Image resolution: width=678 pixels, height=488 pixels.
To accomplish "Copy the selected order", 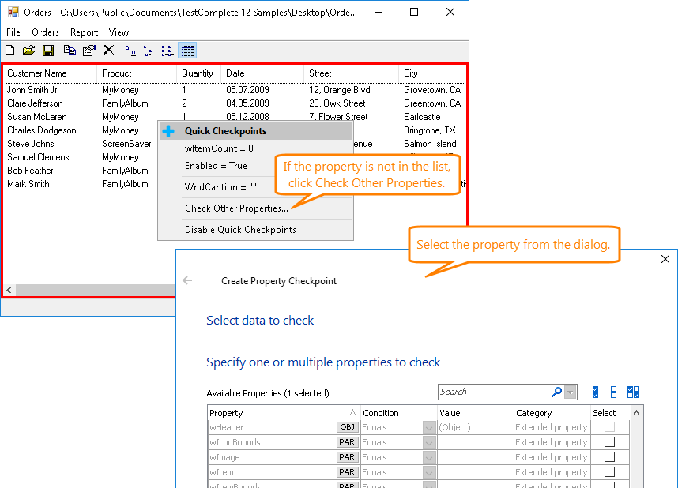I will (69, 51).
